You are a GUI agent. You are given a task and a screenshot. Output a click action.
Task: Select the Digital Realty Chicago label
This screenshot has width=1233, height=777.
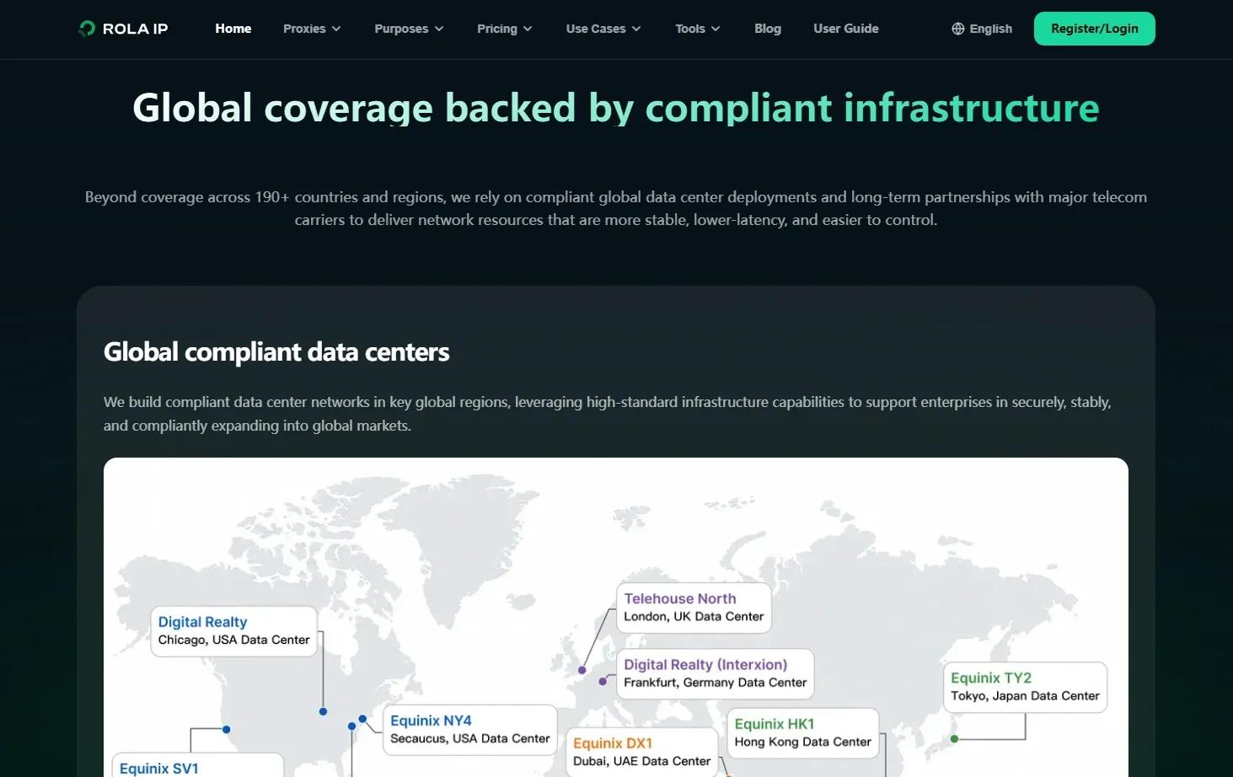pos(233,631)
